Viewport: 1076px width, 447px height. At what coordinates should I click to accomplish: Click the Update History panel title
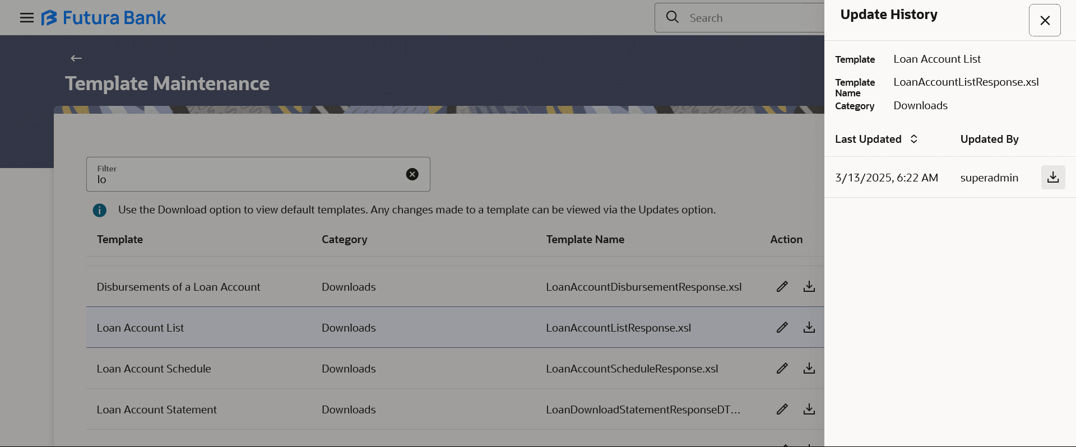click(889, 15)
